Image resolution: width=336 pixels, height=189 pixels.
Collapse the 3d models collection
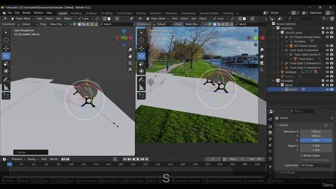click(x=274, y=81)
